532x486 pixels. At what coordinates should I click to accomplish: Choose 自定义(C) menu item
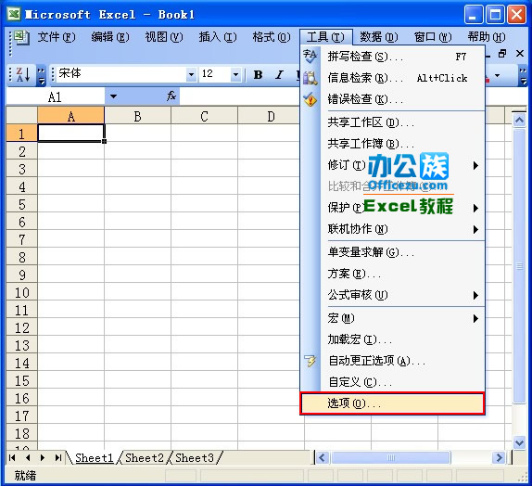point(393,382)
